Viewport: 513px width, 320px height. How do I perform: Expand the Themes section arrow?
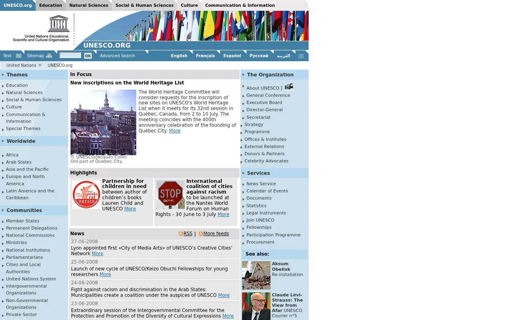(3, 75)
